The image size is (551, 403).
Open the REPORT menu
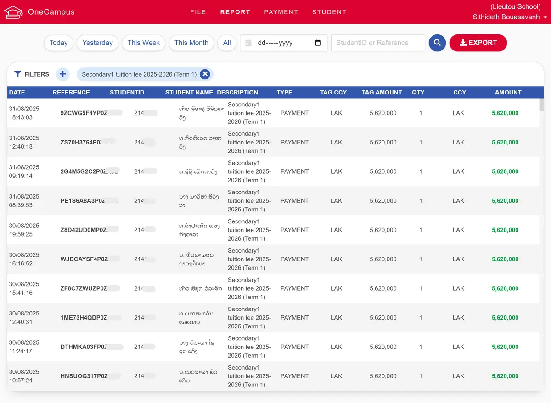(235, 12)
